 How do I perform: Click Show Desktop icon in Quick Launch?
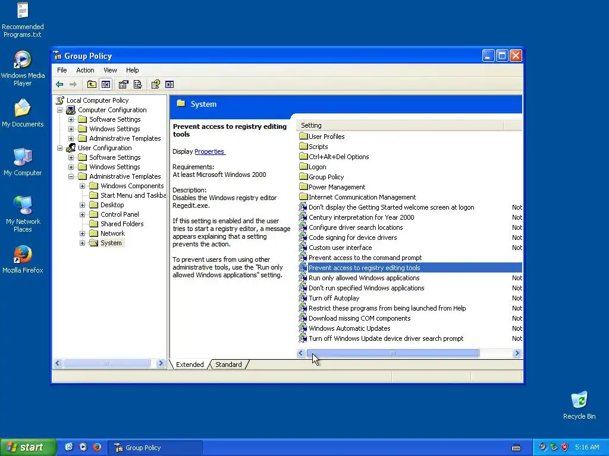[x=69, y=447]
